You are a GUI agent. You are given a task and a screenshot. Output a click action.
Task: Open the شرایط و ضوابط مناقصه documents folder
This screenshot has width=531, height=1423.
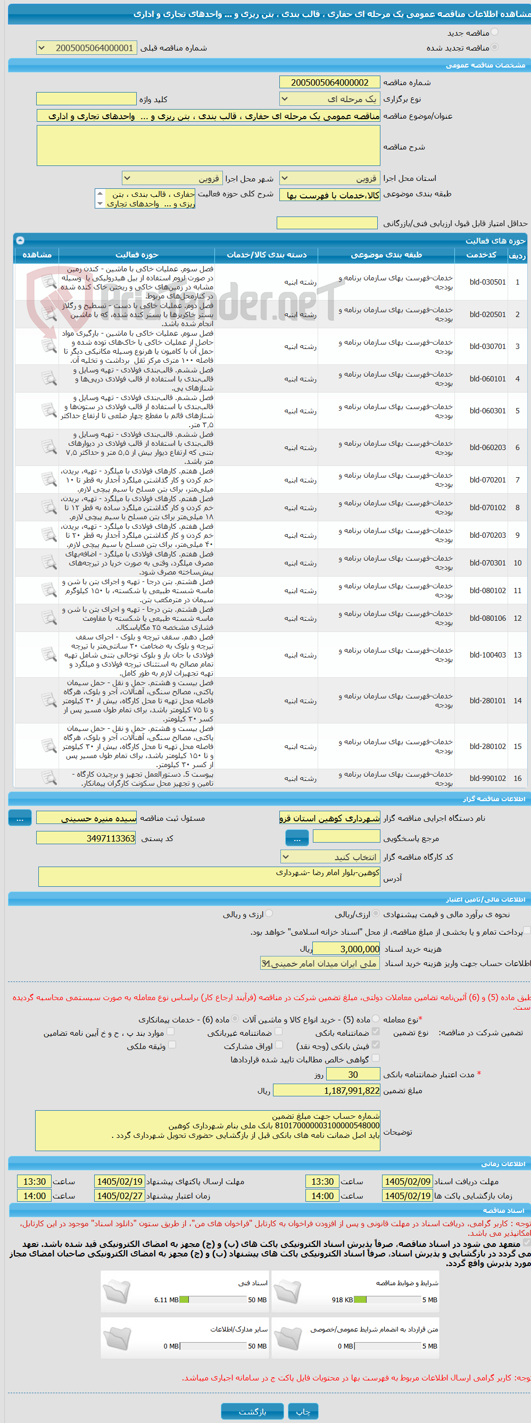pos(287,1292)
